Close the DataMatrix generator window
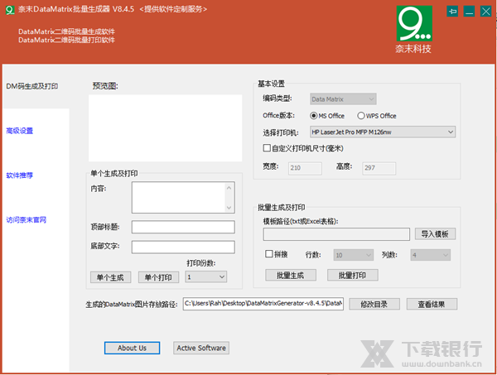The width and height of the screenshot is (497, 375). pos(485,12)
